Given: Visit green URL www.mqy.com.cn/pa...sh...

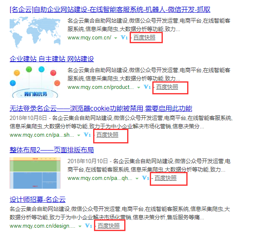Looking at the screenshot, I should (x=42, y=135).
